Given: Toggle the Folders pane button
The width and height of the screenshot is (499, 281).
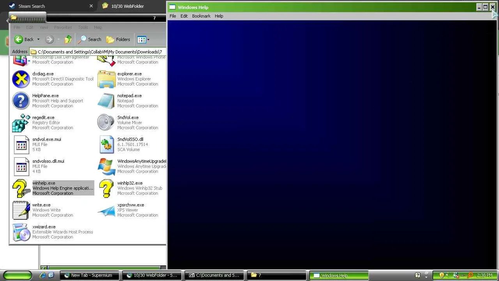Looking at the screenshot, I should (118, 39).
